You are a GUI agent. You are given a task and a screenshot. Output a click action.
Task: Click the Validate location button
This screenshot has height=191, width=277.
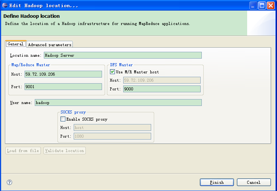coord(65,151)
